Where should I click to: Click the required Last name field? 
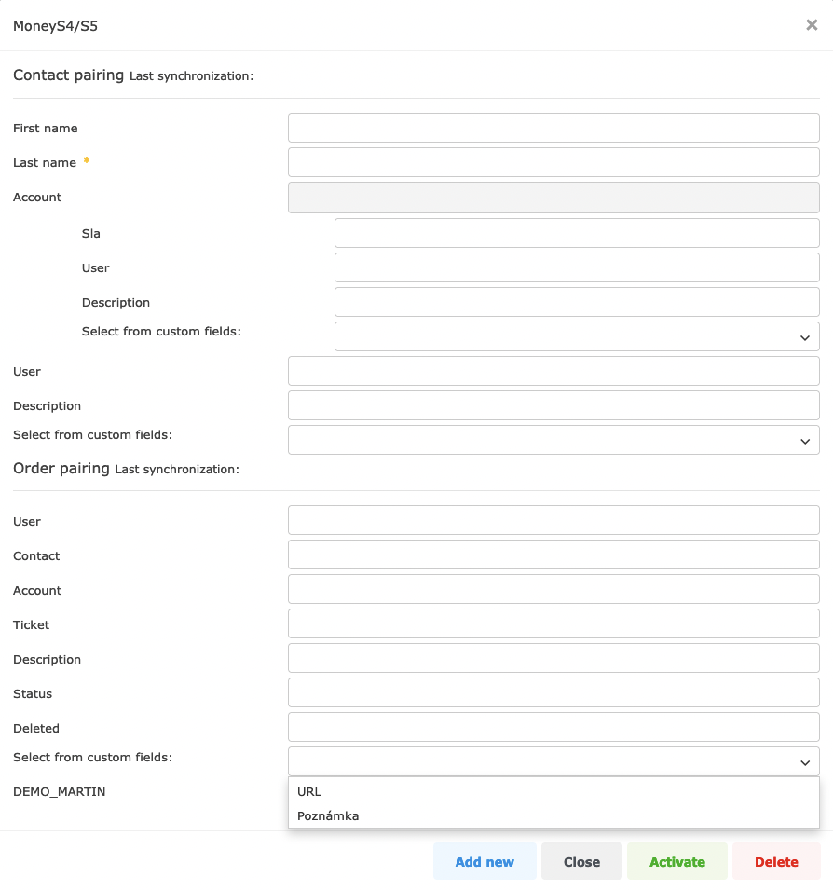coord(553,161)
